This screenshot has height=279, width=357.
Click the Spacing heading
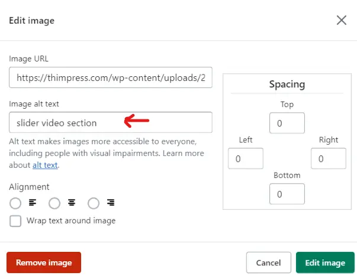287,85
